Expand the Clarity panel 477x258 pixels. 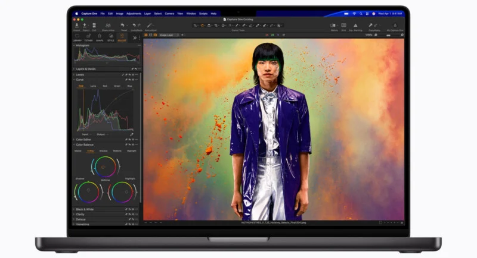pos(74,215)
